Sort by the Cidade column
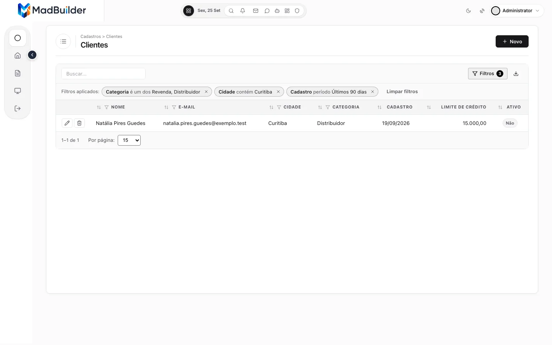The image size is (552, 345). [271, 107]
